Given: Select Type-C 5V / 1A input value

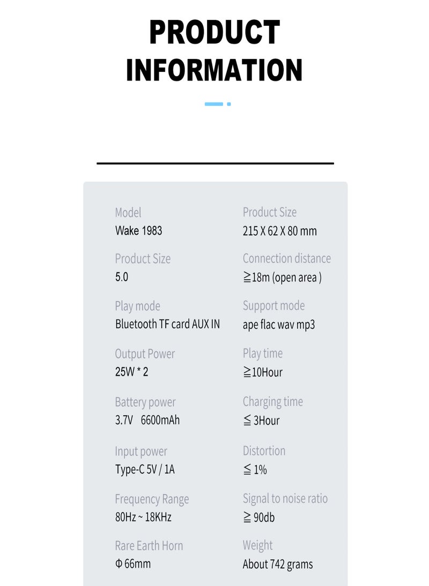Looking at the screenshot, I should coord(145,469).
